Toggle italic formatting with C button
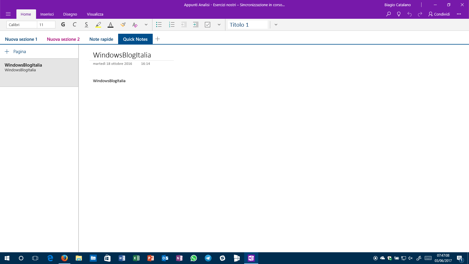The height and width of the screenshot is (264, 469). [74, 25]
